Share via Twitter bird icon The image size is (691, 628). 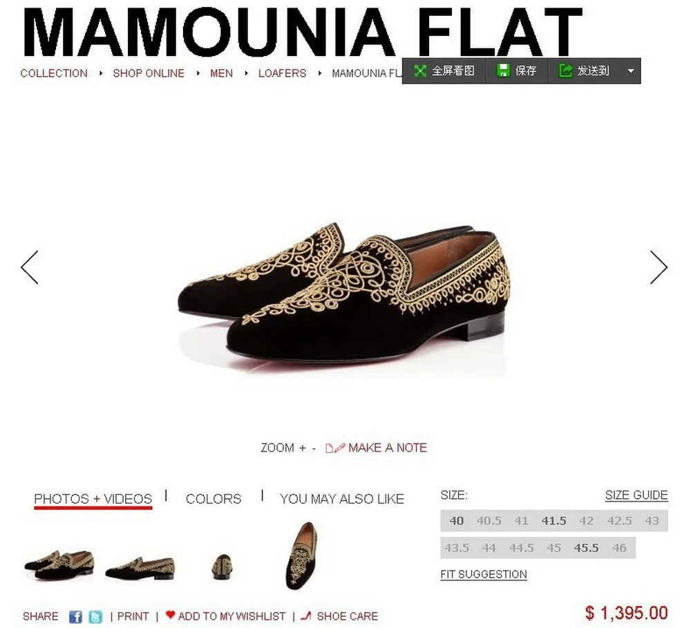tap(95, 616)
